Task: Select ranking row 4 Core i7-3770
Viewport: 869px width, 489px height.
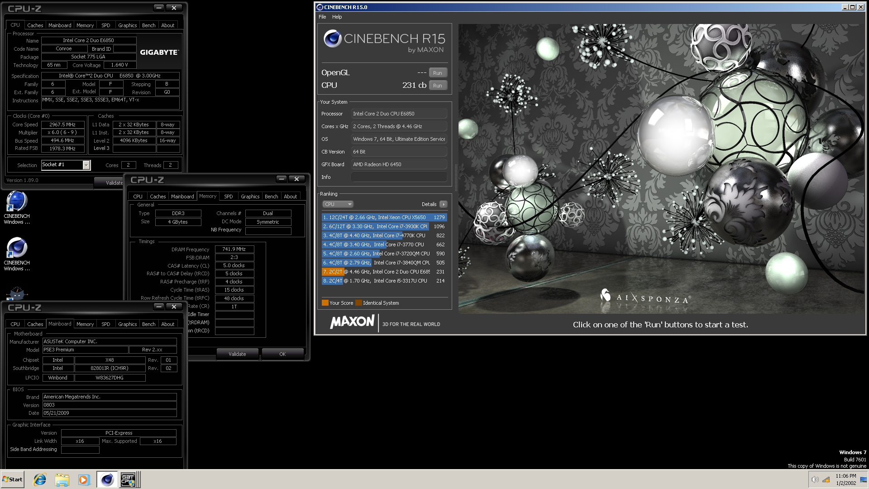Action: (384, 244)
